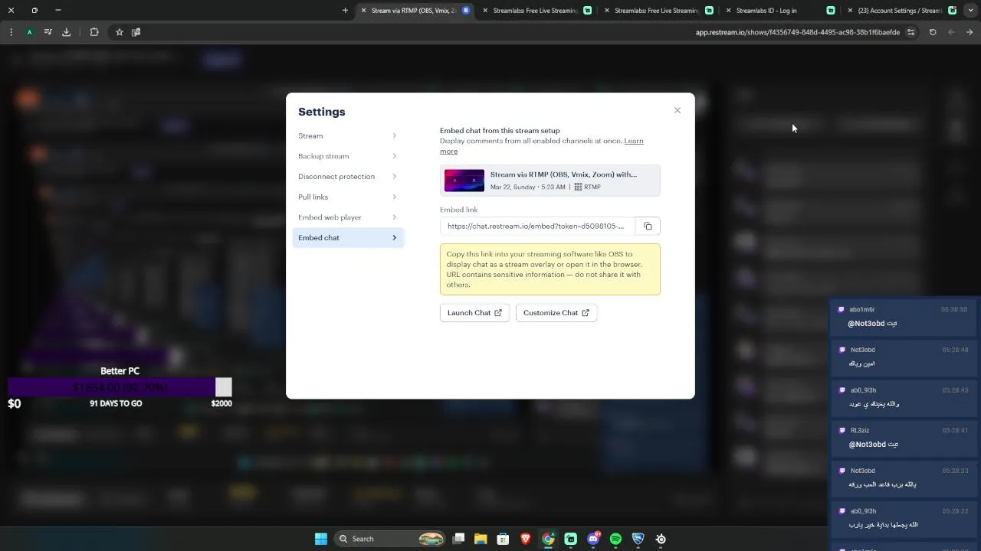
Task: Switch to the Account Settings / Streamlabs tab
Action: pyautogui.click(x=901, y=11)
